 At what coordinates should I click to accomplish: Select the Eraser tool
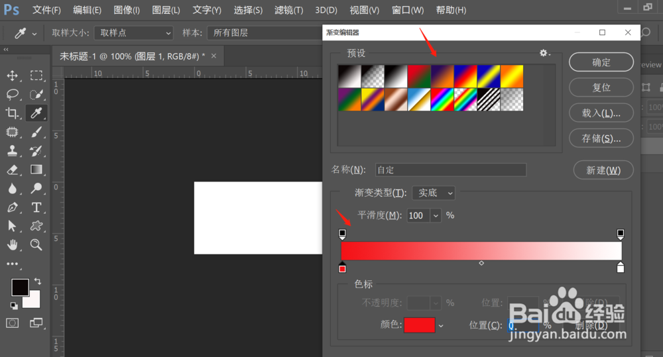point(12,170)
